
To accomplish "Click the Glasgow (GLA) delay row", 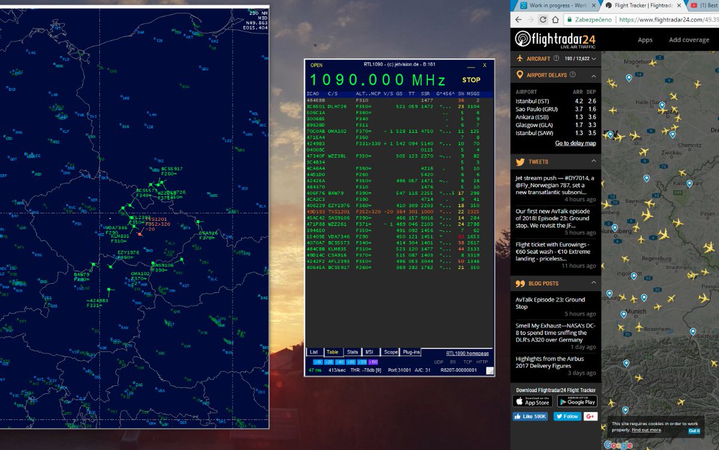I will click(556, 125).
